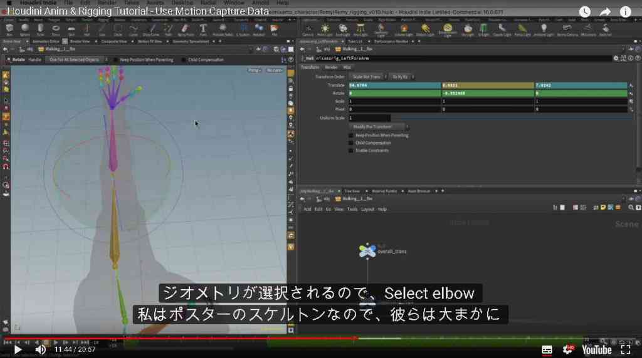Select the Sphere shelf tool
Screen dimensions: 642x358
tap(25, 29)
